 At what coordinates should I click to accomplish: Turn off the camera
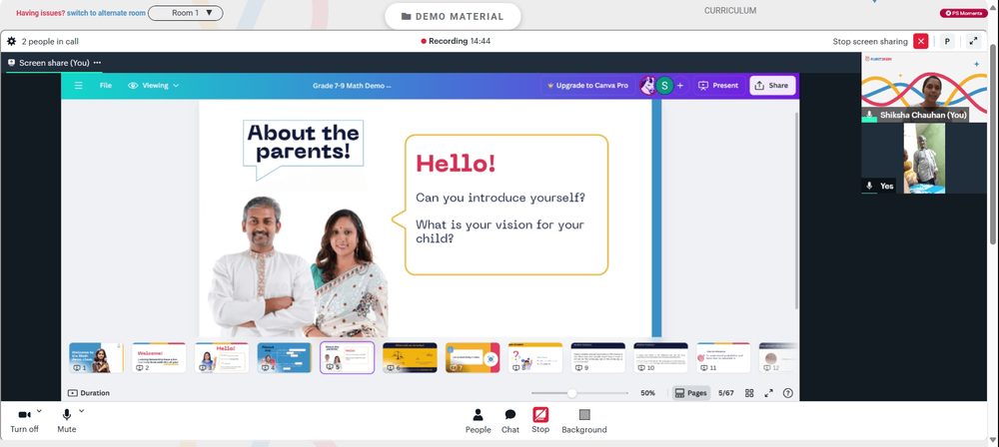(24, 421)
